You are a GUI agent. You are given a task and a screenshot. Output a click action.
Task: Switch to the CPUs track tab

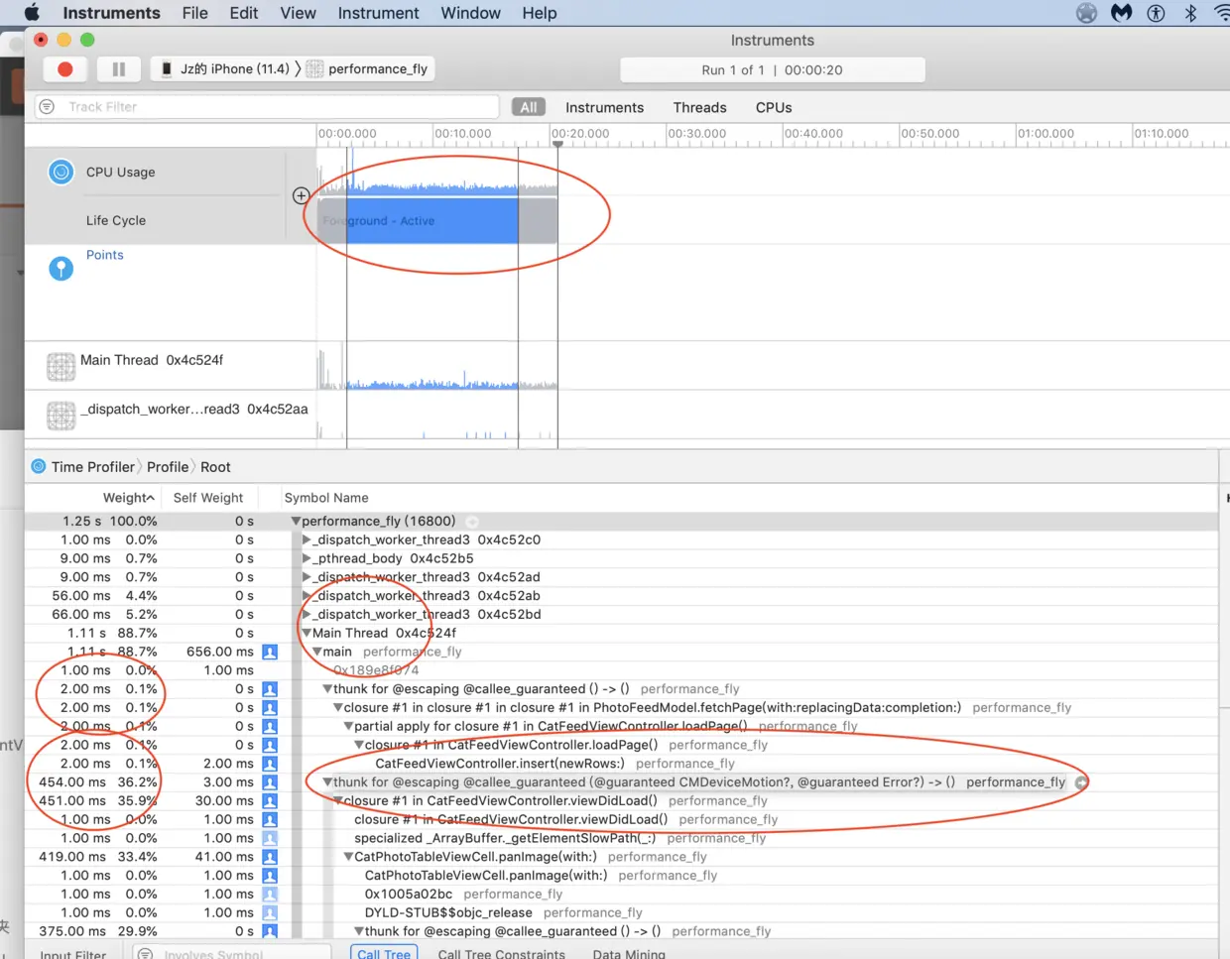[x=774, y=107]
